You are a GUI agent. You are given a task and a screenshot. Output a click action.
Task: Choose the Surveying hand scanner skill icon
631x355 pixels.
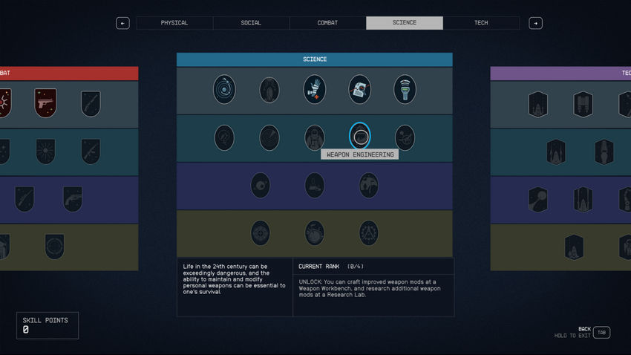click(x=405, y=89)
